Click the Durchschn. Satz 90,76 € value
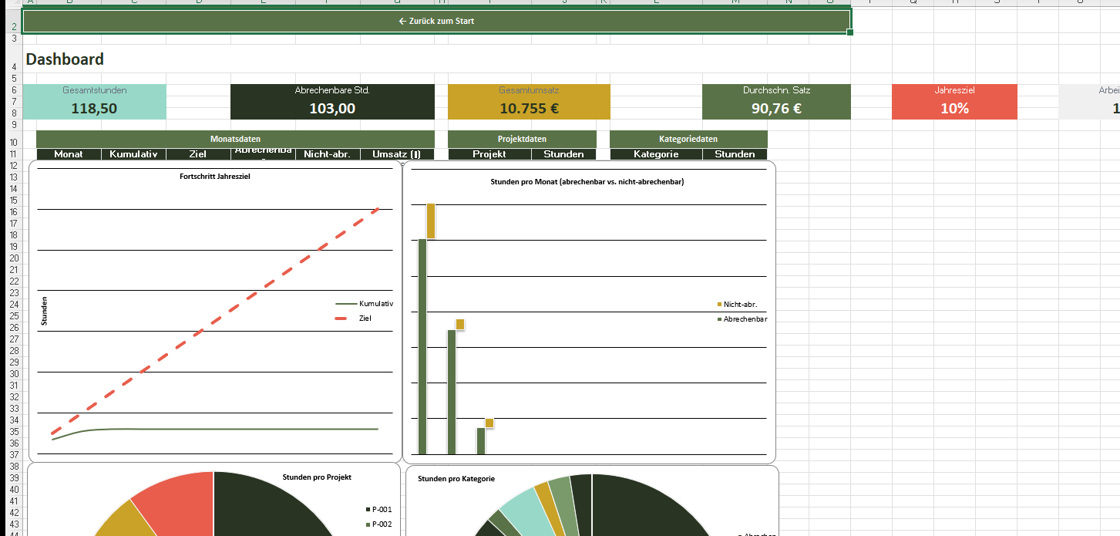The height and width of the screenshot is (536, 1120). point(776,109)
